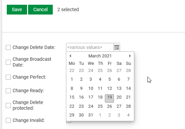Select the highlighted date March 19

click(109, 98)
